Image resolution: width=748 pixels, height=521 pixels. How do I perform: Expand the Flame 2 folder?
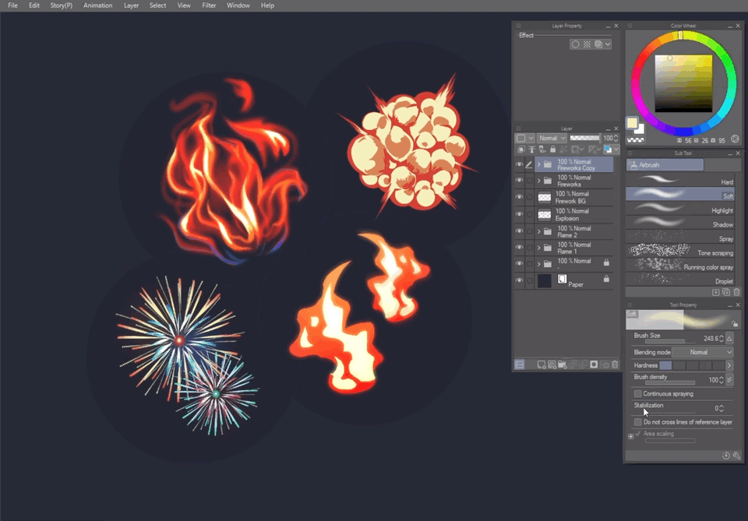[539, 231]
